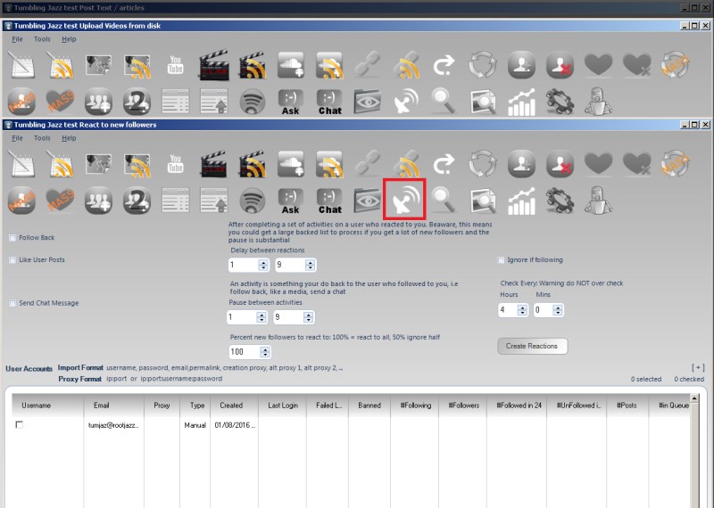Click folder eye watch icon in React window

[x=368, y=201]
